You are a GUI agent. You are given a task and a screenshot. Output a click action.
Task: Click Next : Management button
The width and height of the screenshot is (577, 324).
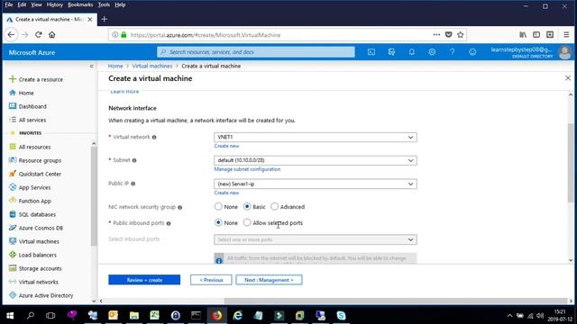coord(269,280)
